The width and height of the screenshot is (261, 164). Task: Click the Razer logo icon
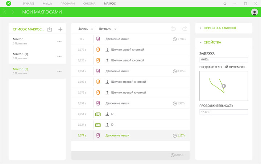[8, 4]
